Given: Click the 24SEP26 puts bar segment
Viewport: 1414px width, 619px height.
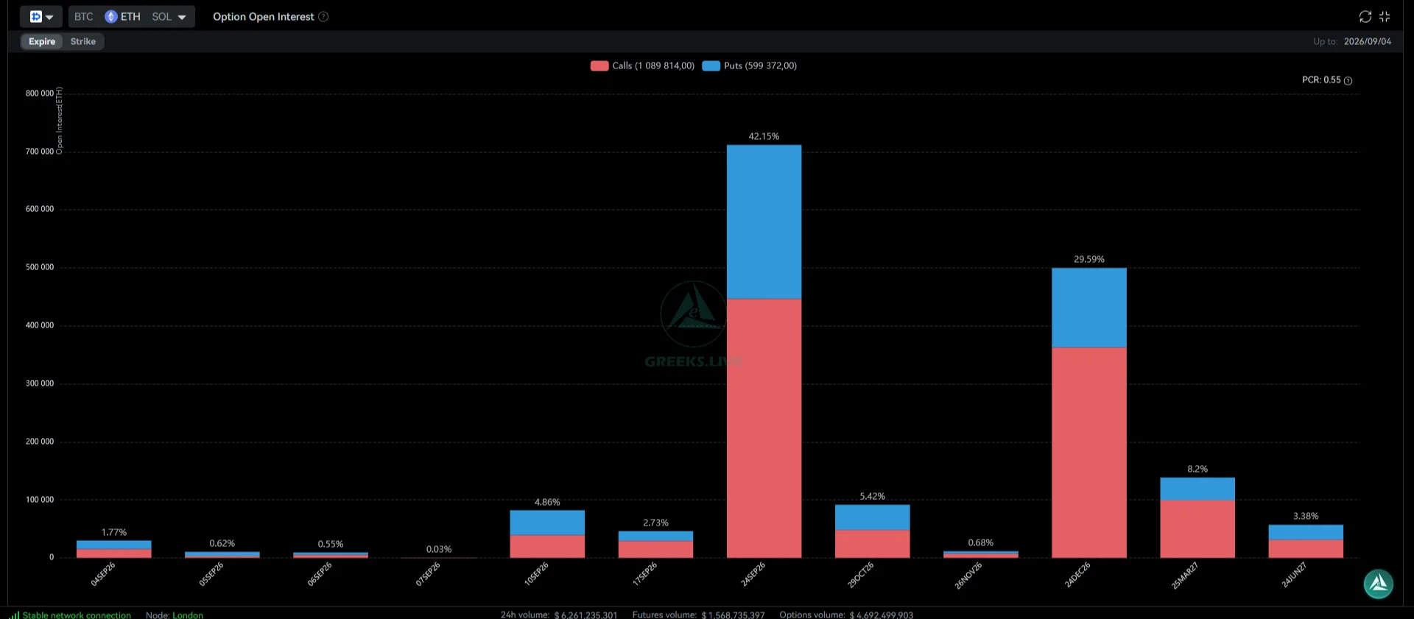Looking at the screenshot, I should click(x=764, y=222).
